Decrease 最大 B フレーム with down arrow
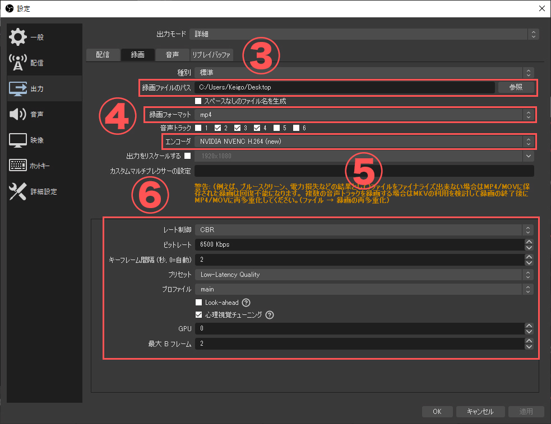This screenshot has height=424, width=551. tap(529, 346)
